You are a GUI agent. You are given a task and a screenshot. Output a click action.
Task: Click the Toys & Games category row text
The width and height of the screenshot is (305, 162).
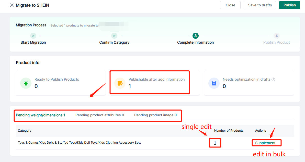[x=79, y=143]
